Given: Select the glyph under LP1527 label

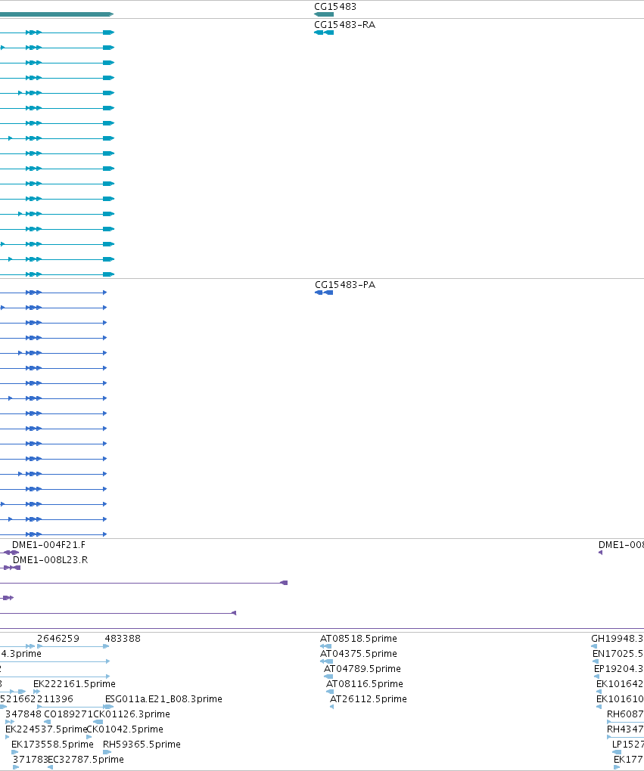Looking at the screenshot, I should click(617, 752).
